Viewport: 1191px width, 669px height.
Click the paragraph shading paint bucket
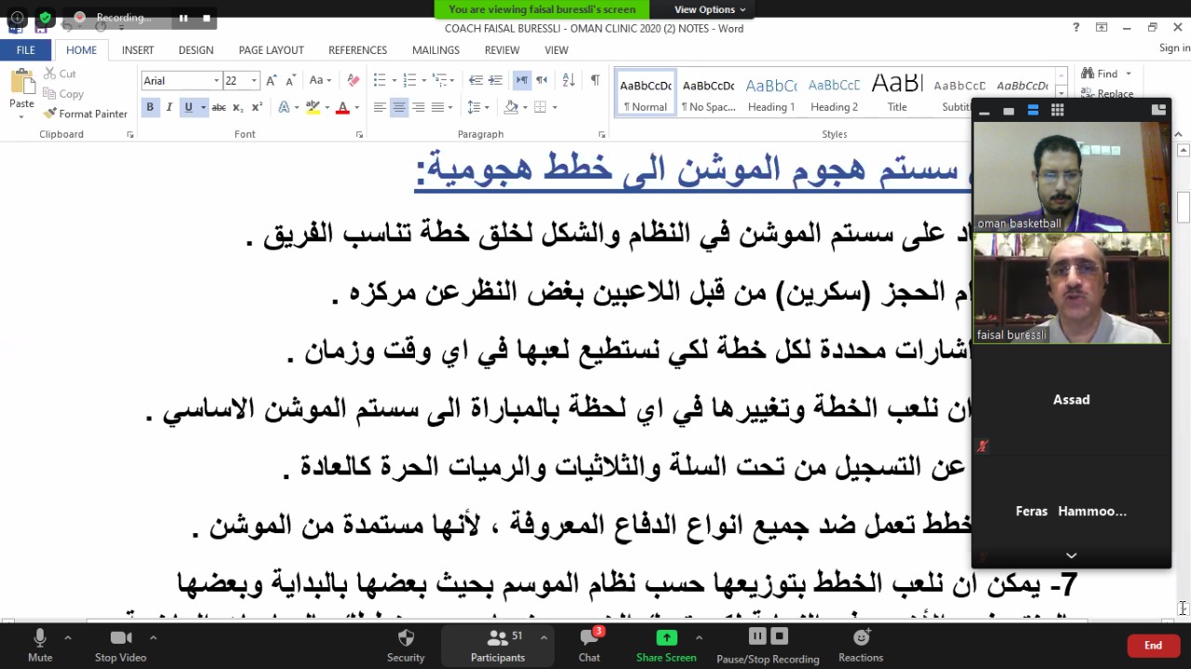(x=511, y=108)
